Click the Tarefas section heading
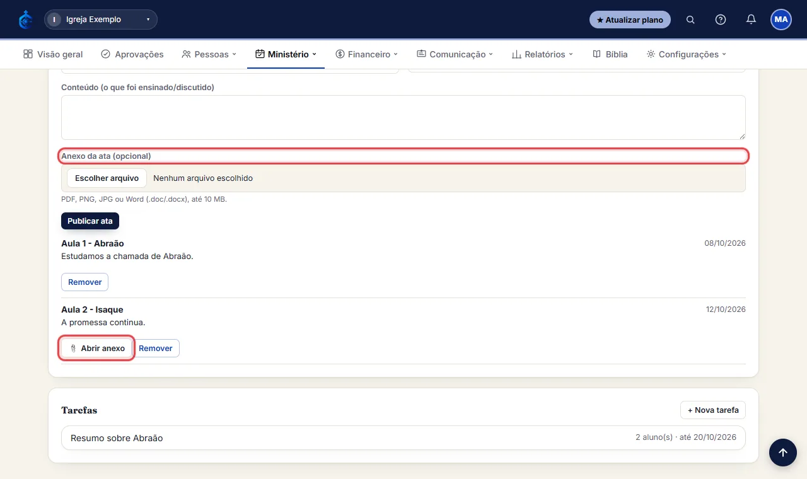The image size is (807, 479). pos(79,410)
